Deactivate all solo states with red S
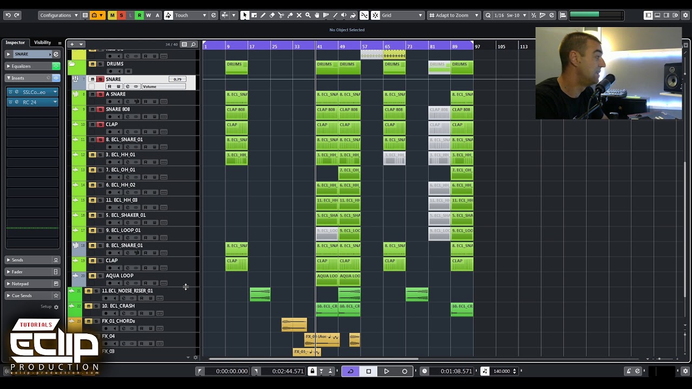Viewport: 692px width, 389px height. coord(121,15)
